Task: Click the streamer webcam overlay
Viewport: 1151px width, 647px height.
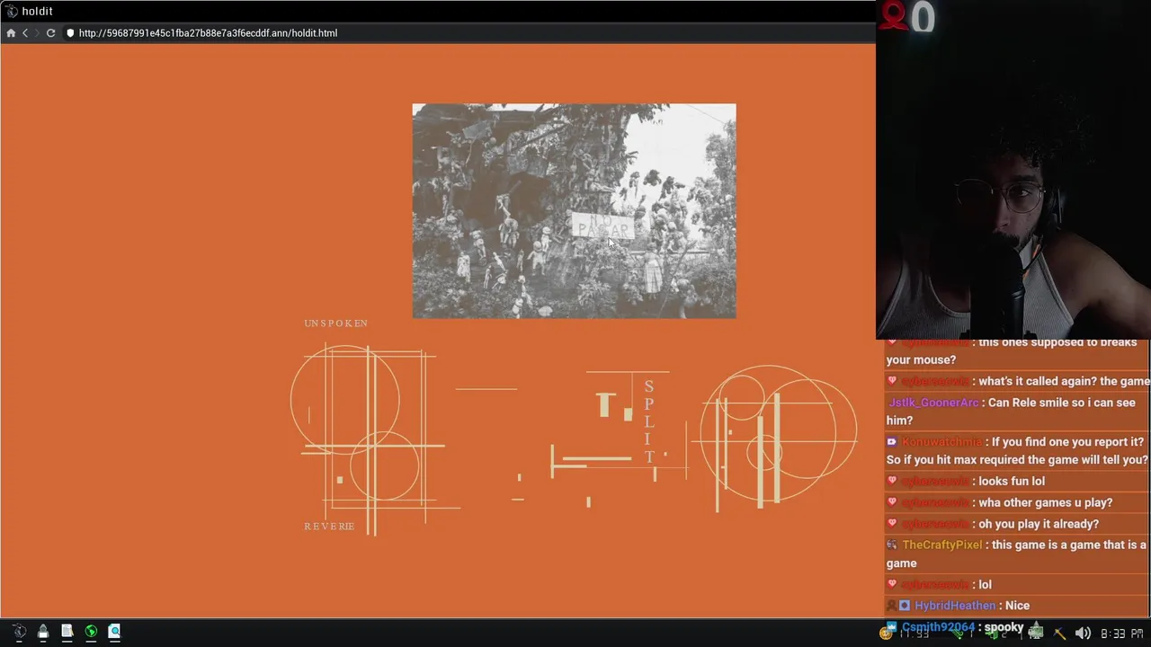Action: [1013, 169]
